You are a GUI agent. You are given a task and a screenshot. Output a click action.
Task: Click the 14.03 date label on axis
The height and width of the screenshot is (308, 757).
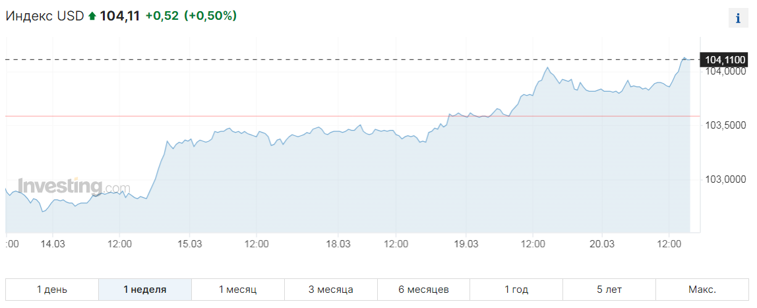[x=52, y=244]
